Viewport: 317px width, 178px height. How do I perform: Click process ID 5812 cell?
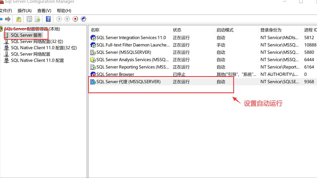point(309,38)
